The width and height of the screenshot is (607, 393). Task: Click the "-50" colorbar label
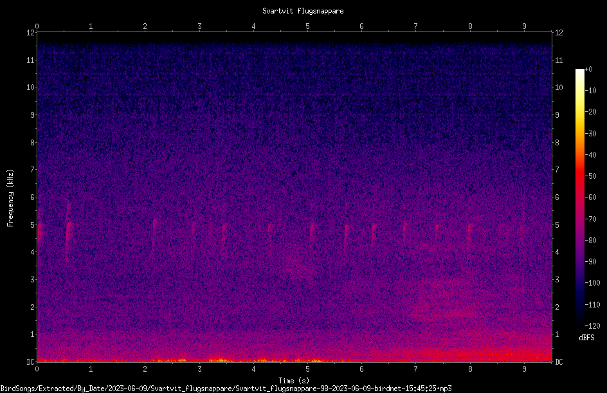click(x=590, y=176)
